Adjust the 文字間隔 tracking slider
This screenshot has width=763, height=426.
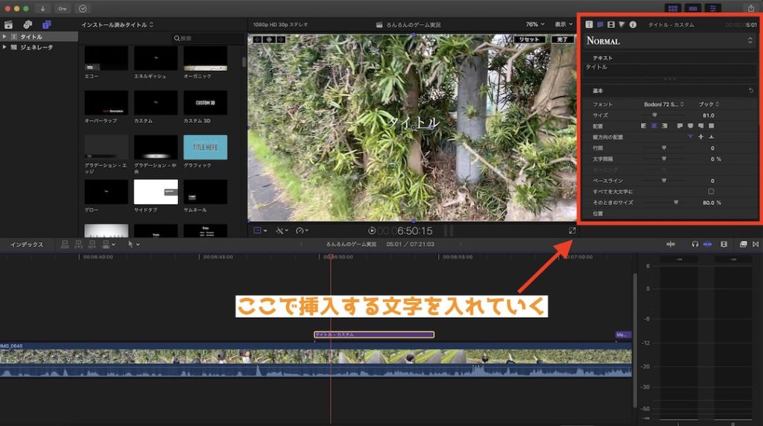[x=664, y=159]
